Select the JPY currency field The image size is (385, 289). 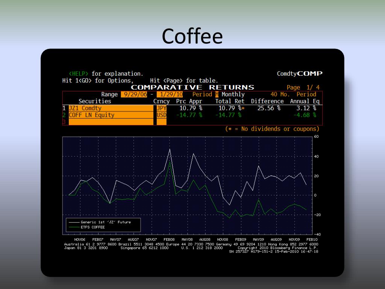click(x=162, y=108)
